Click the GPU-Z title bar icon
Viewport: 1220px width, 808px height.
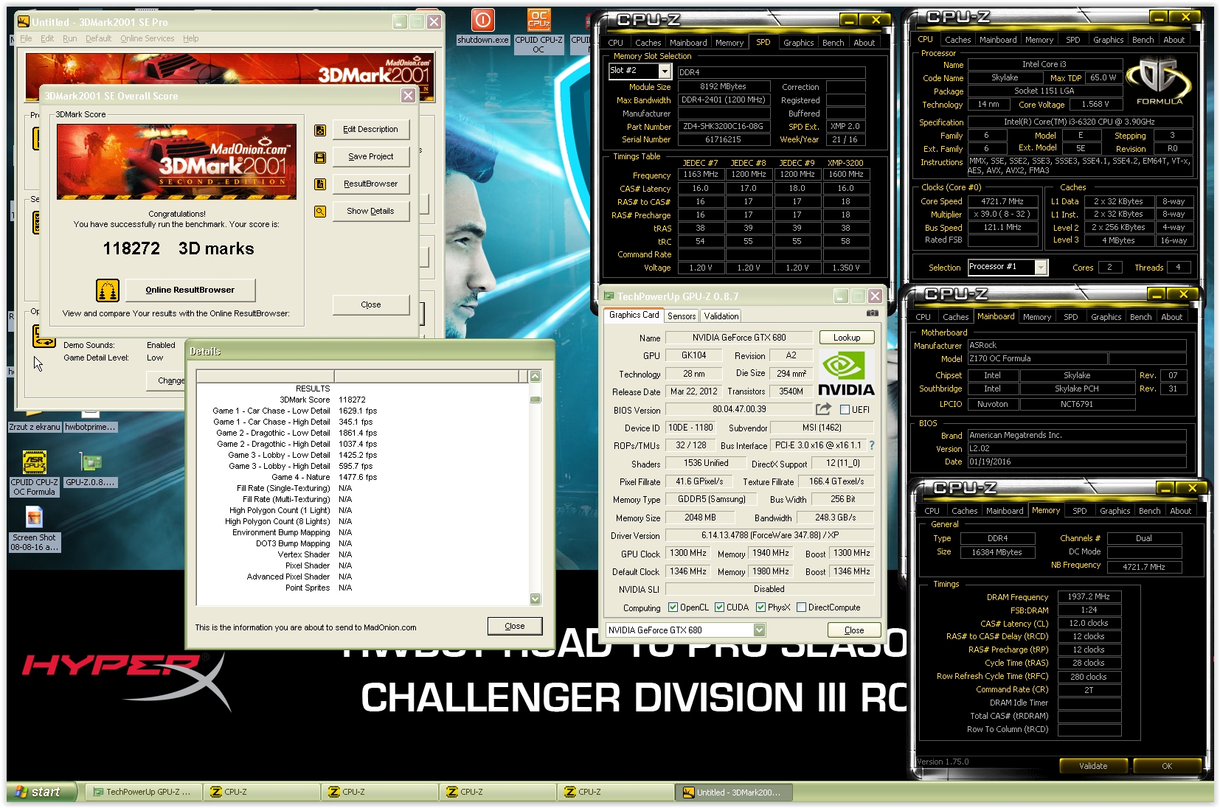pos(609,296)
